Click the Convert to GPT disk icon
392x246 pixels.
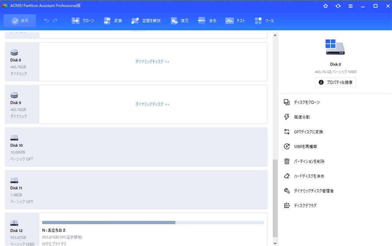point(287,131)
